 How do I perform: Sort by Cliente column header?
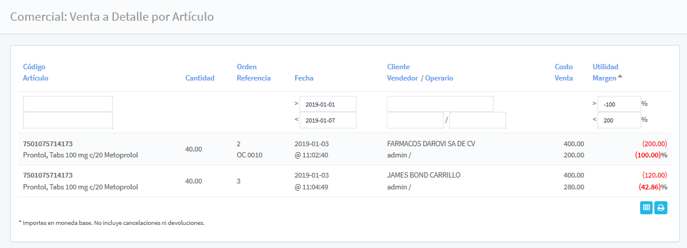click(x=398, y=67)
